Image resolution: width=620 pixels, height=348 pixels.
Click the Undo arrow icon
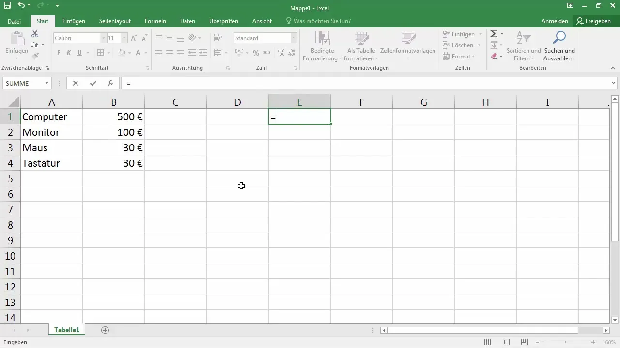(x=21, y=6)
